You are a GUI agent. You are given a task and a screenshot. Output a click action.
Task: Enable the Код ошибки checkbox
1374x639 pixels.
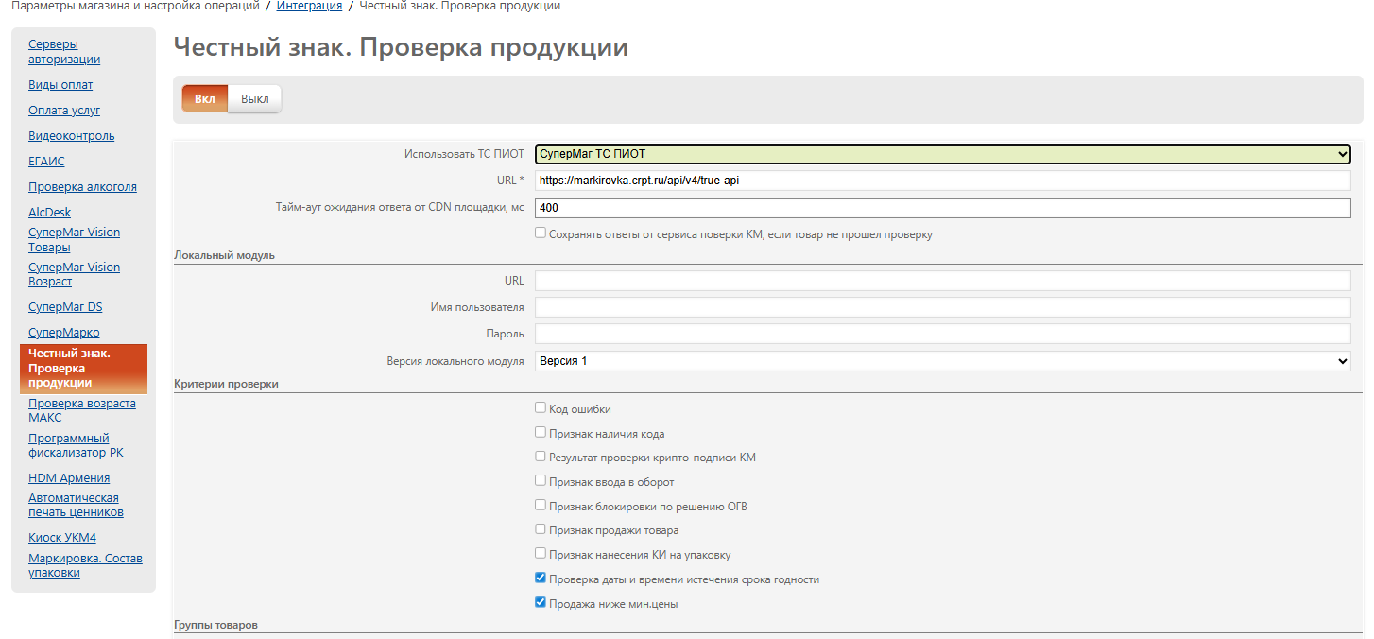(x=541, y=408)
